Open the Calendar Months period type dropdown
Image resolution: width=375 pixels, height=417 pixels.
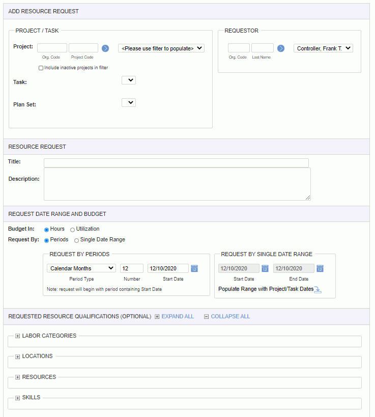[81, 268]
